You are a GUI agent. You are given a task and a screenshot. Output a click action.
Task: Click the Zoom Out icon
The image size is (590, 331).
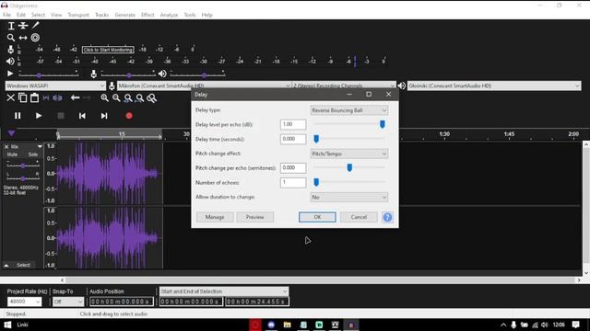tap(116, 98)
